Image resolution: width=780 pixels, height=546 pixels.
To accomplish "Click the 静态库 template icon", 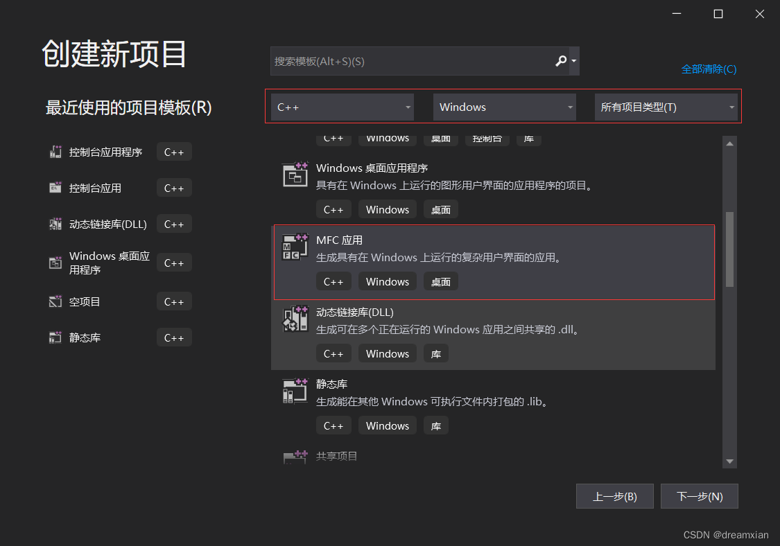I will pyautogui.click(x=295, y=390).
